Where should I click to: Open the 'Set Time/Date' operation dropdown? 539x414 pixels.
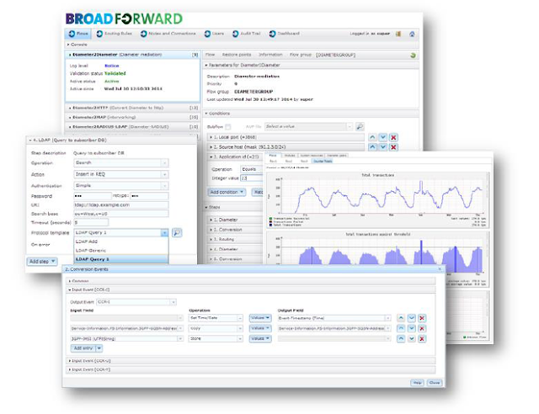216,318
